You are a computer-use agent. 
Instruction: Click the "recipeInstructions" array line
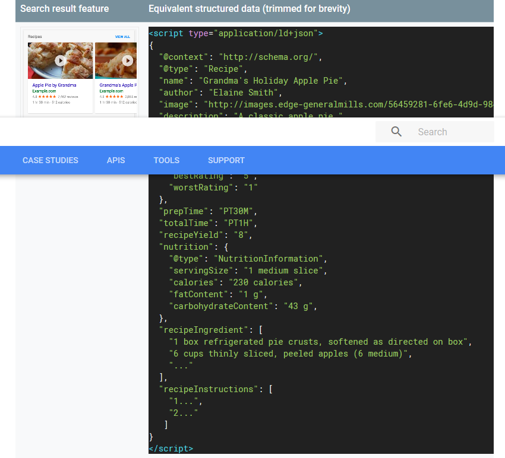tap(216, 390)
